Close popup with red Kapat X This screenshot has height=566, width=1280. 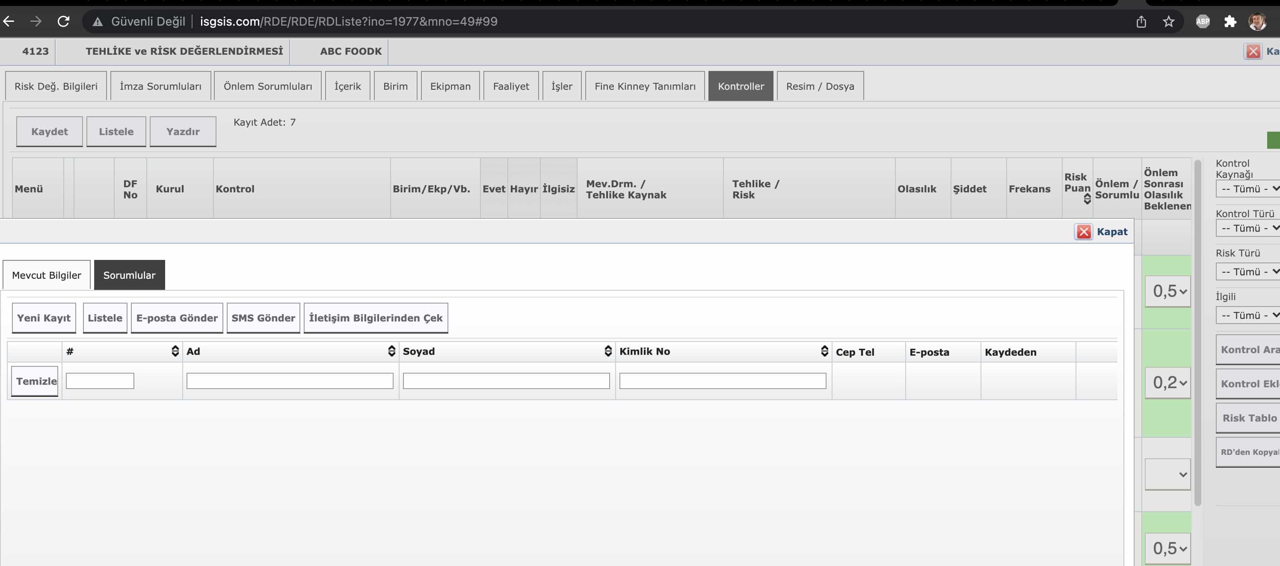1084,232
